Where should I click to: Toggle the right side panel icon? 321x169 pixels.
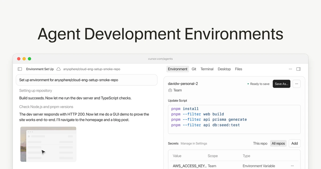(299, 69)
